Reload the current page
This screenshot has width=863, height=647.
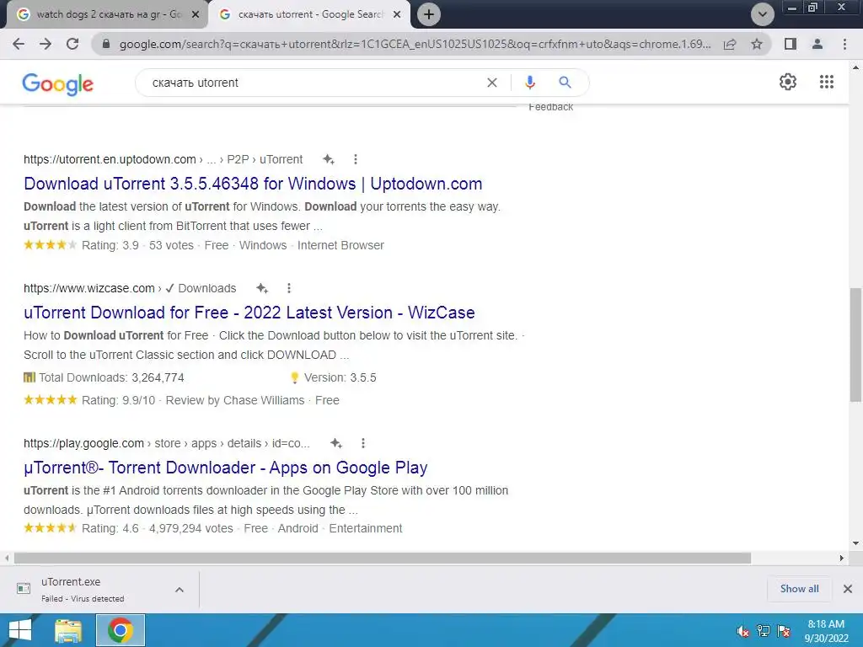(72, 44)
